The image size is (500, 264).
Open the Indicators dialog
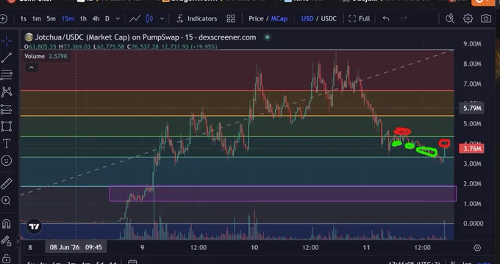pos(197,19)
